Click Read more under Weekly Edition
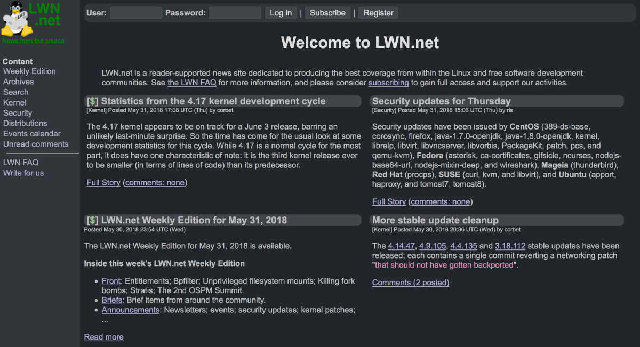Image resolution: width=640 pixels, height=347 pixels. point(103,337)
